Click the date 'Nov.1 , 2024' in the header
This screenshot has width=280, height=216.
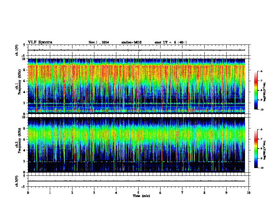click(x=99, y=42)
